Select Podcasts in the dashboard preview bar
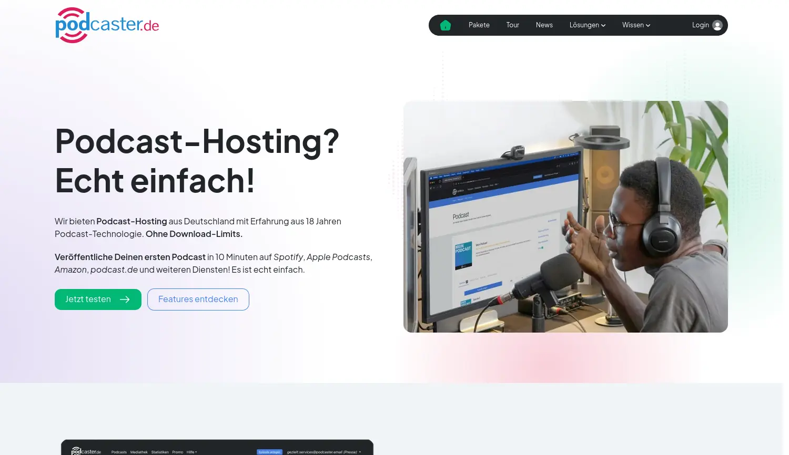789x455 pixels. pos(119,452)
